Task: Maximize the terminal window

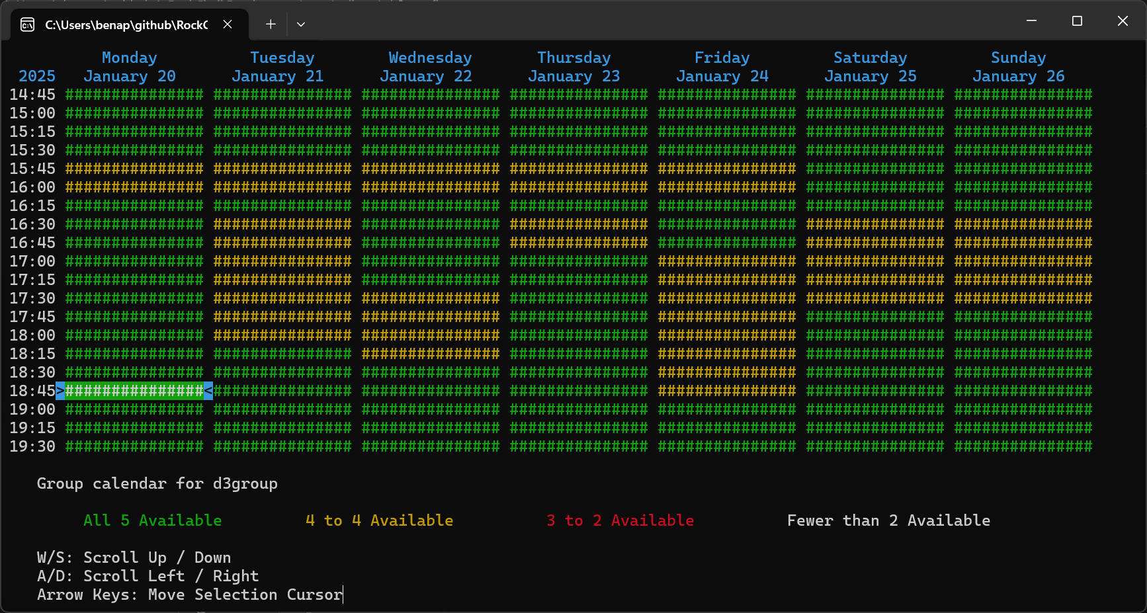Action: click(x=1077, y=21)
